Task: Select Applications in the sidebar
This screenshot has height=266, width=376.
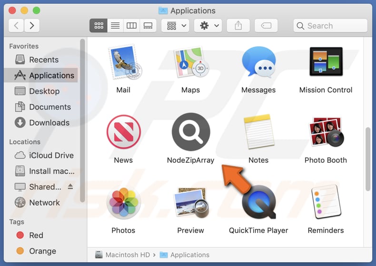Action: tap(41, 75)
